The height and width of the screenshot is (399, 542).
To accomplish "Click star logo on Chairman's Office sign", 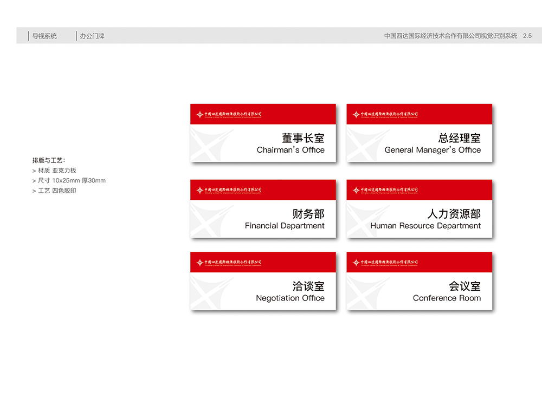I will 200,115.
